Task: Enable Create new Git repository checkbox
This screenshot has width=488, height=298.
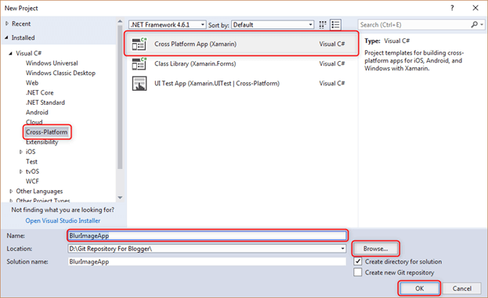Action: coord(358,272)
